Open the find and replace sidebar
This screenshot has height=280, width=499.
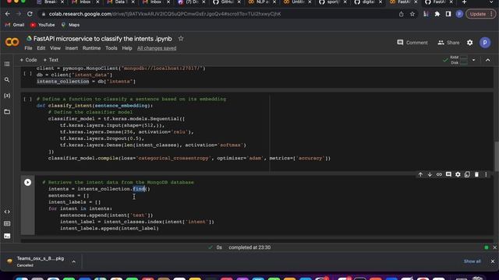pyautogui.click(x=7, y=79)
